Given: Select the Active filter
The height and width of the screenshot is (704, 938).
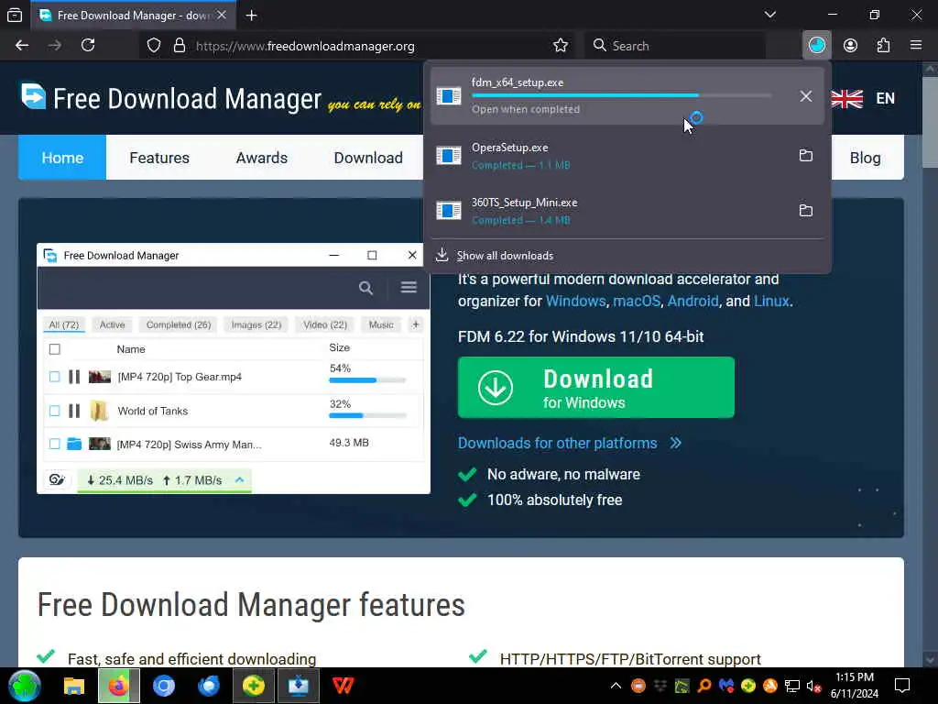Looking at the screenshot, I should [113, 324].
